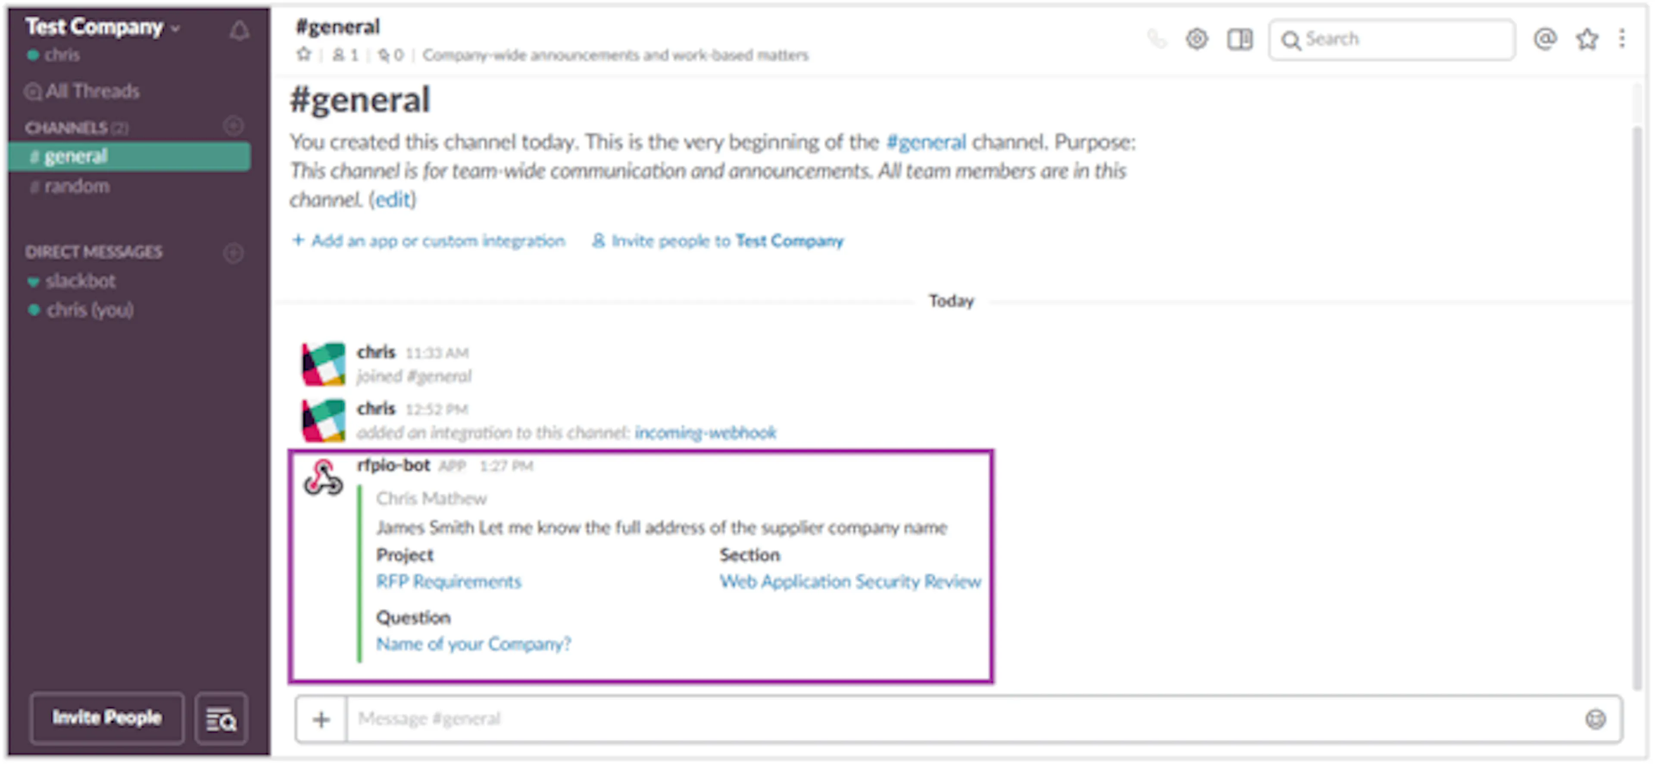Expand Channels list with the plus
This screenshot has width=1655, height=766.
pos(234,127)
